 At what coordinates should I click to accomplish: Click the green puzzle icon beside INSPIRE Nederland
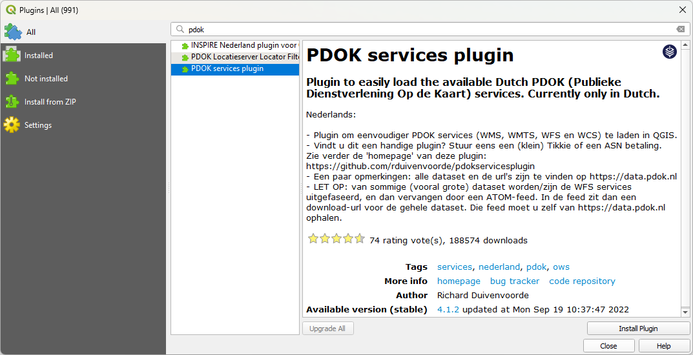(x=185, y=46)
